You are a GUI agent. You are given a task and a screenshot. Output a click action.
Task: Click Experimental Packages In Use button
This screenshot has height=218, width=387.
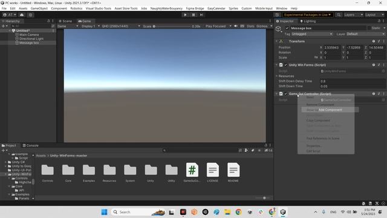(x=307, y=15)
